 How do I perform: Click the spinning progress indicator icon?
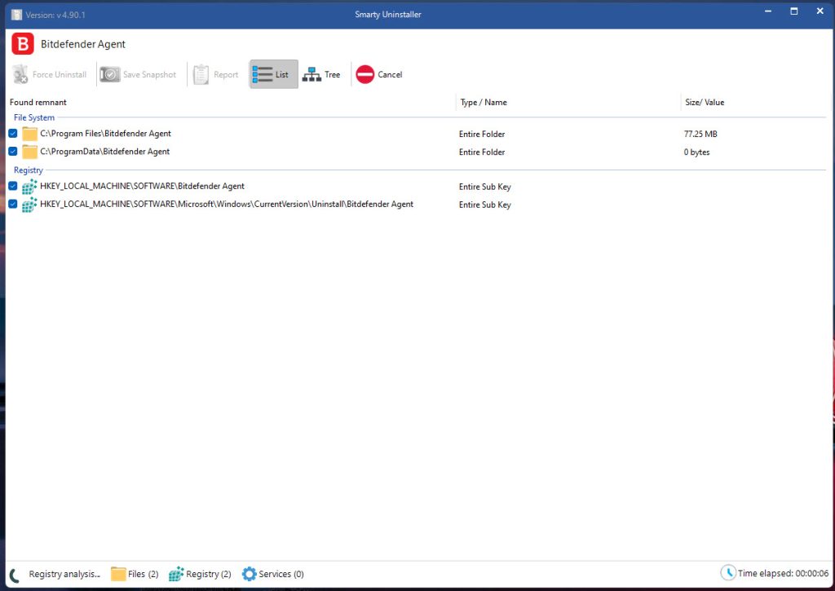coord(15,575)
